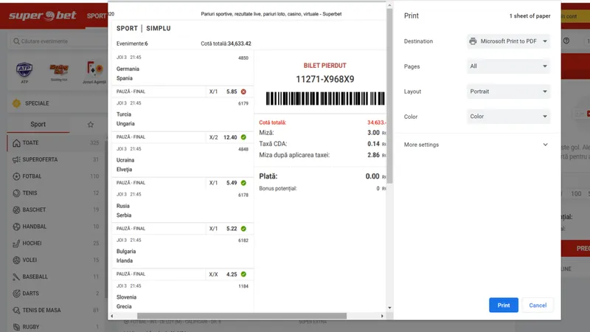Click the Speciale sidebar item

click(57, 103)
